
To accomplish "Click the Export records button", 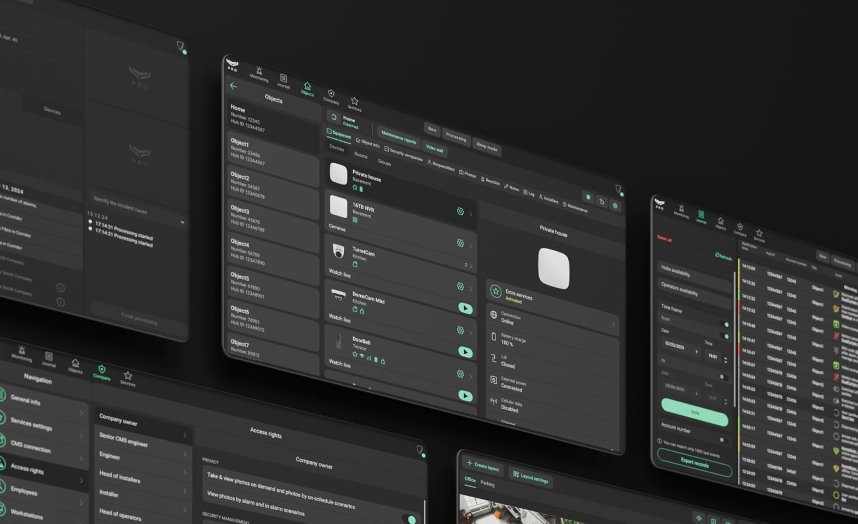I will tap(694, 463).
